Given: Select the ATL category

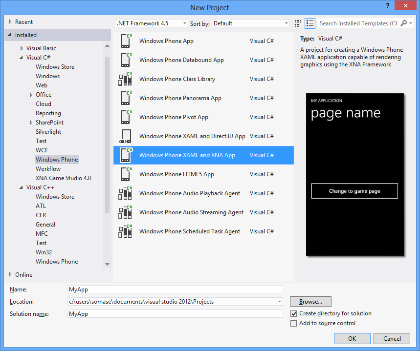Looking at the screenshot, I should 41,206.
